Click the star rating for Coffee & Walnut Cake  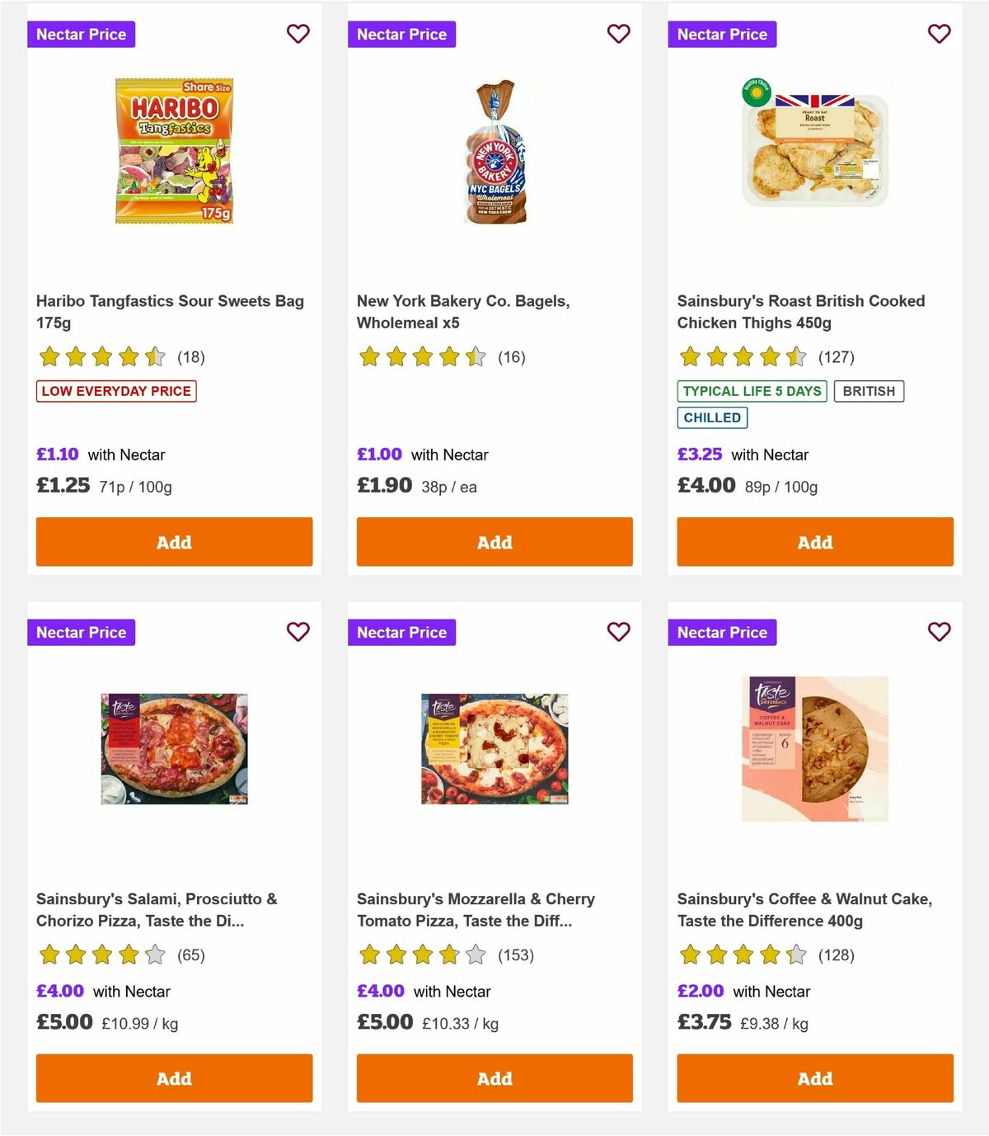pyautogui.click(x=740, y=955)
